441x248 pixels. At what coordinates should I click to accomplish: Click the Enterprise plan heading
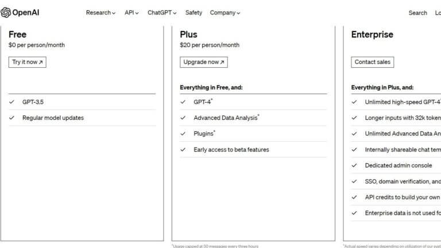click(x=372, y=34)
